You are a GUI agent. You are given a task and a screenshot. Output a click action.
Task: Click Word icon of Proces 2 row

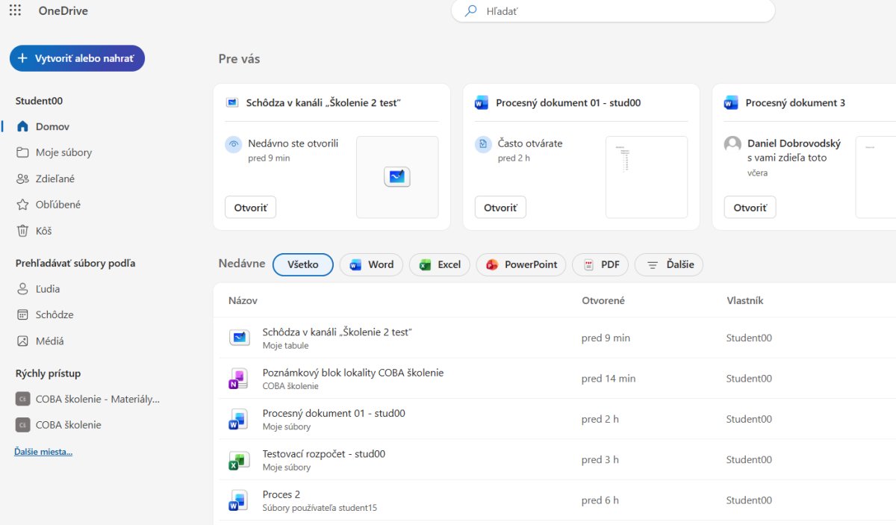[x=238, y=500]
